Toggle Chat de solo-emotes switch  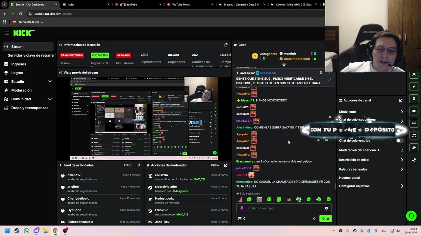[x=399, y=141]
